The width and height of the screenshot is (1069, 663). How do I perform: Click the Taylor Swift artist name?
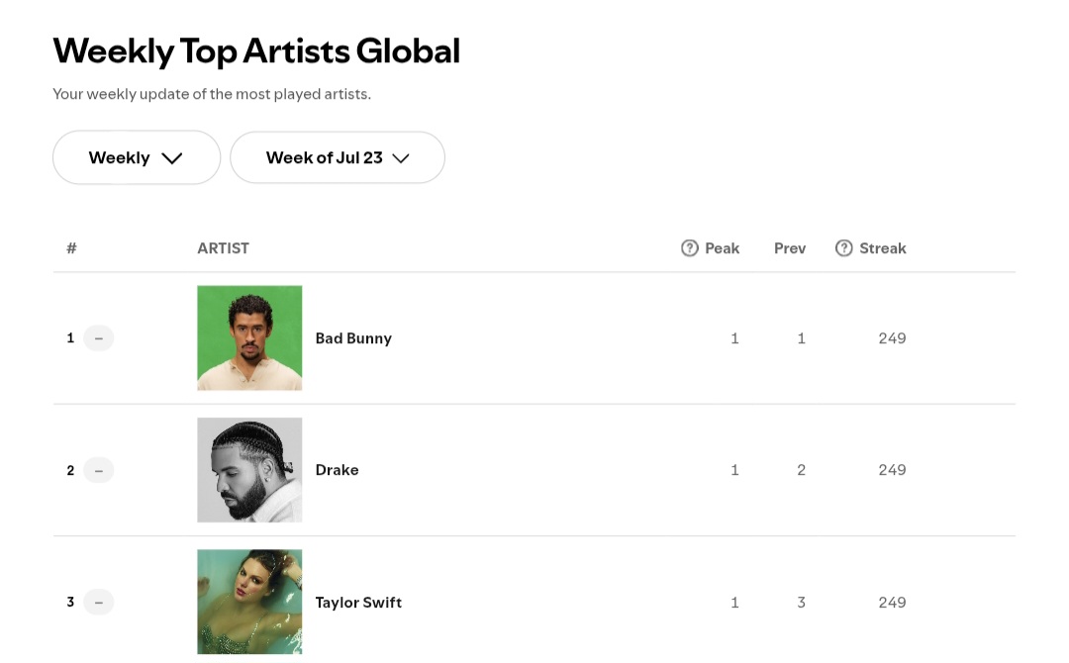pyautogui.click(x=358, y=603)
